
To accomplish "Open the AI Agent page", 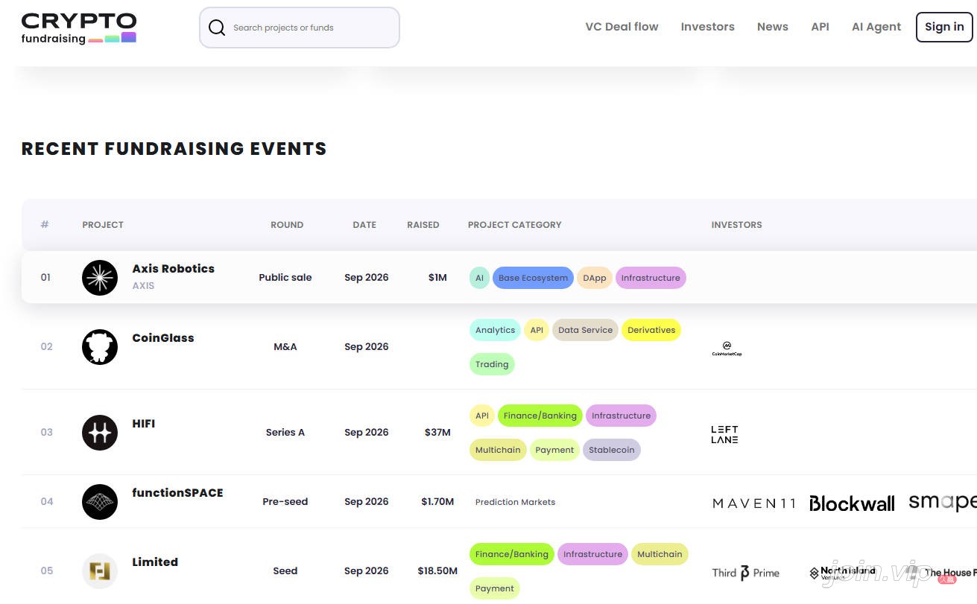I will pos(876,27).
